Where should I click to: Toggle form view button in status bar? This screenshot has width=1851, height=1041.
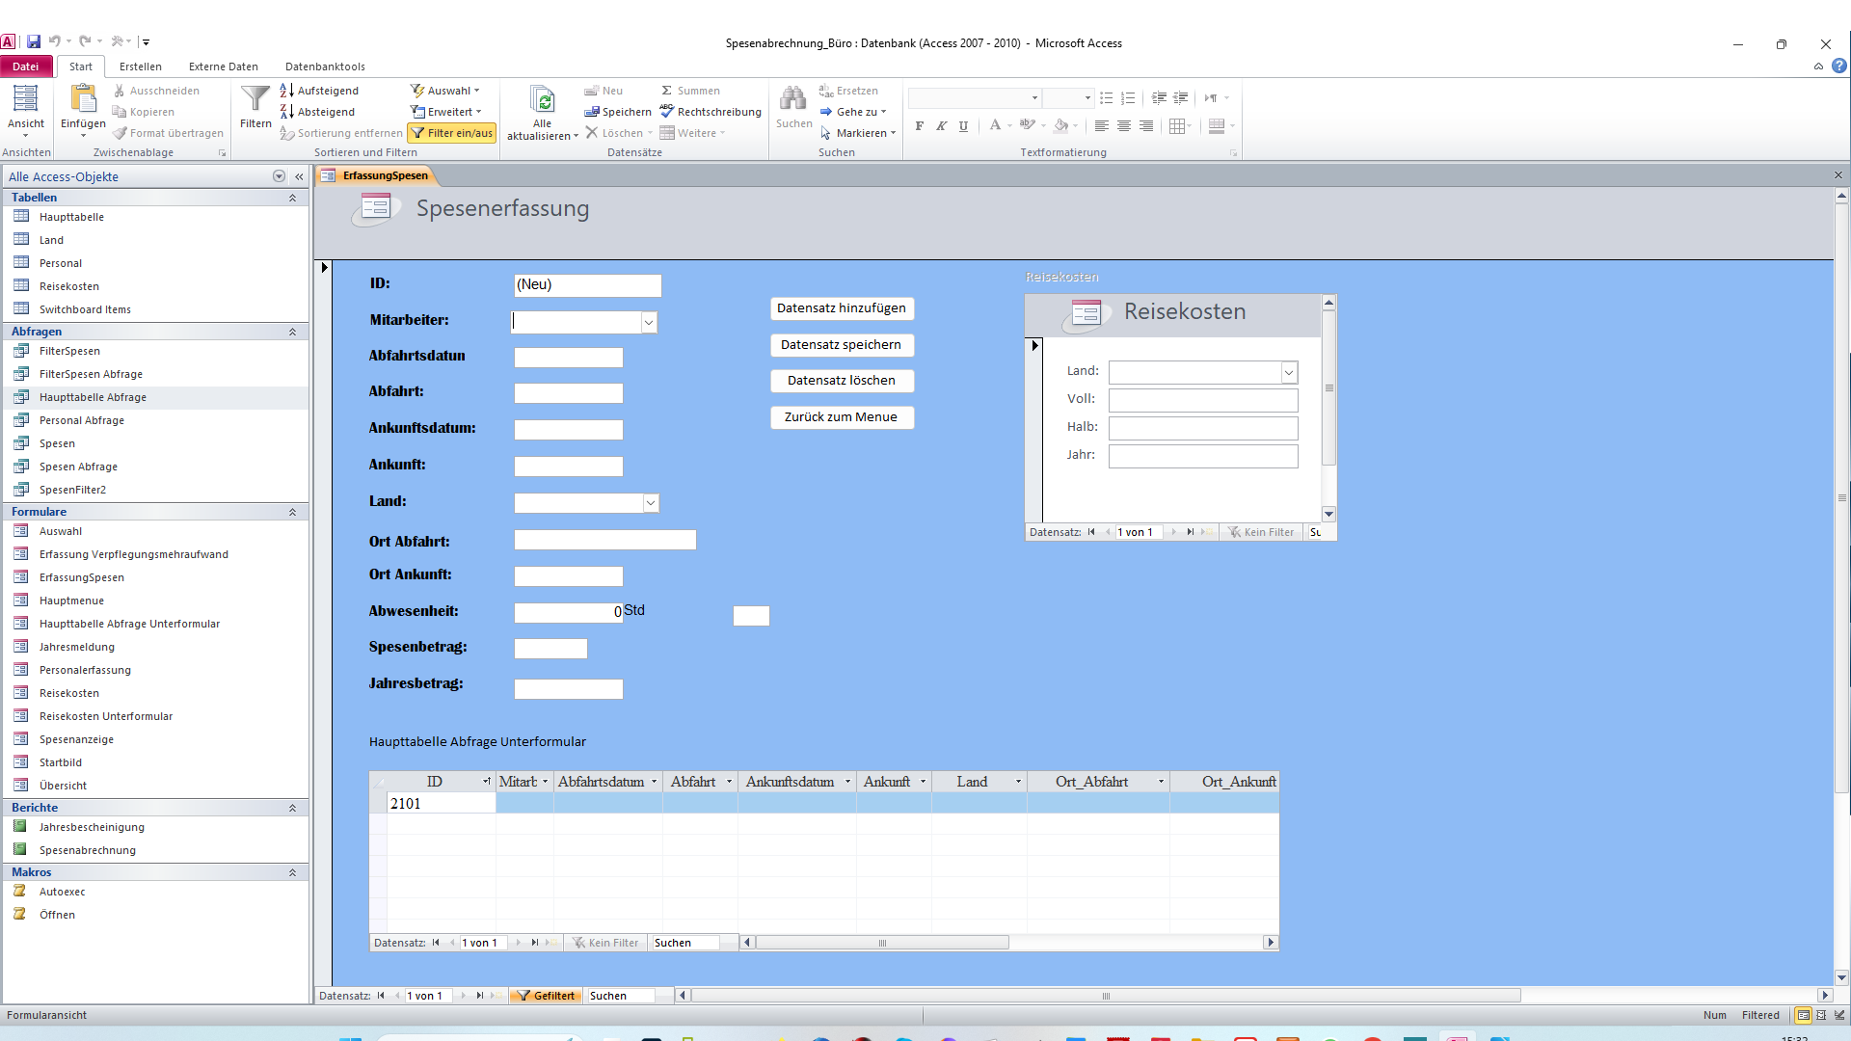(x=1803, y=1015)
